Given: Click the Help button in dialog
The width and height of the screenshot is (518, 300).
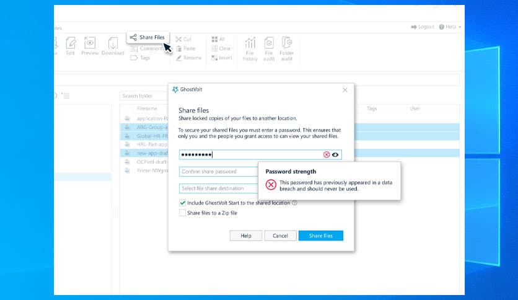Looking at the screenshot, I should 246,236.
